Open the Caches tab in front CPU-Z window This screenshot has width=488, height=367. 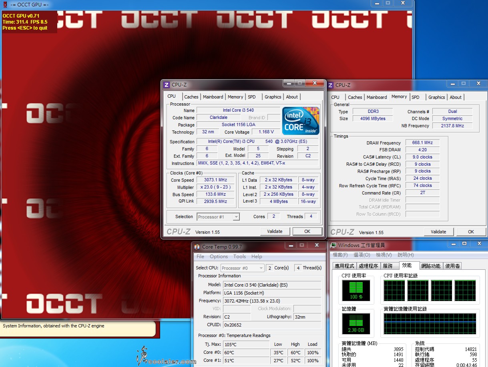[x=191, y=97]
